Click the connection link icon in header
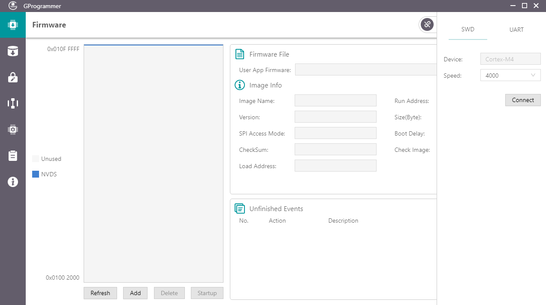Screen dimensions: 546x305 (427, 24)
